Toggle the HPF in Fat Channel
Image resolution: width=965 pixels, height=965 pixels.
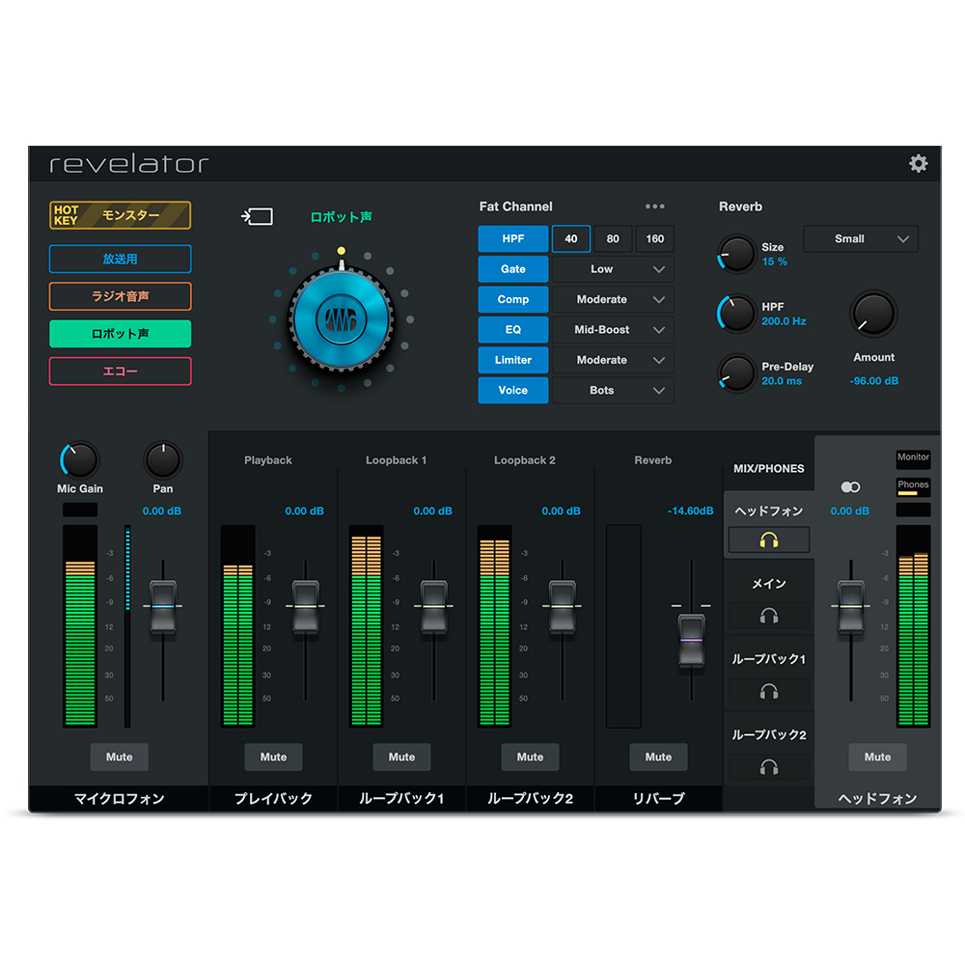coord(512,238)
